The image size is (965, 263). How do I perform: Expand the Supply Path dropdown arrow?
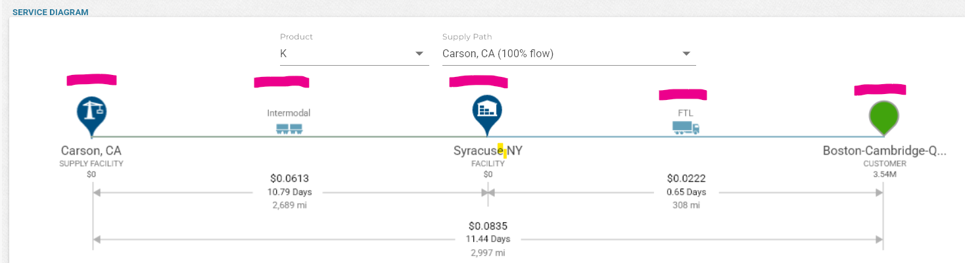[686, 54]
